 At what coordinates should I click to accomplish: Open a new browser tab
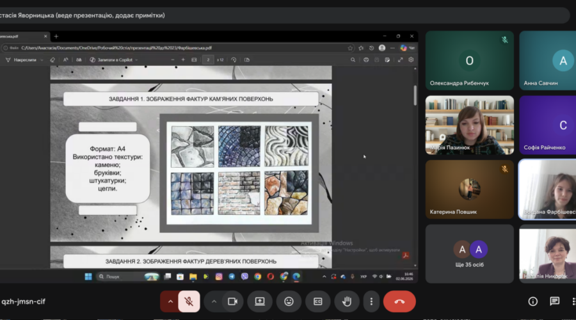tap(56, 36)
